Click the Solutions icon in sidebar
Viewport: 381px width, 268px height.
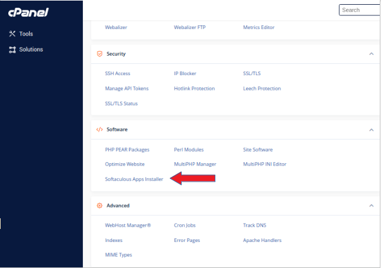tap(12, 50)
